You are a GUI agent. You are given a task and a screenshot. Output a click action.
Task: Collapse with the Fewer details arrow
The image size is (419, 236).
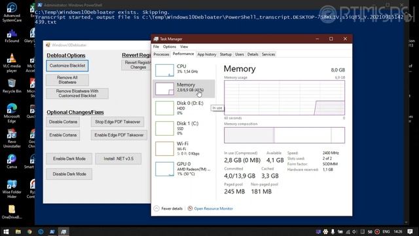click(156, 208)
